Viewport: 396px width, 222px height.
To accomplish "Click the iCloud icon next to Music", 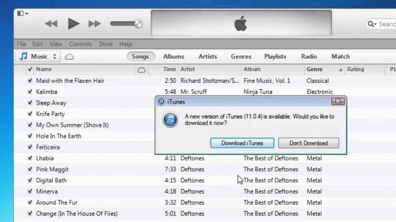I will (69, 57).
